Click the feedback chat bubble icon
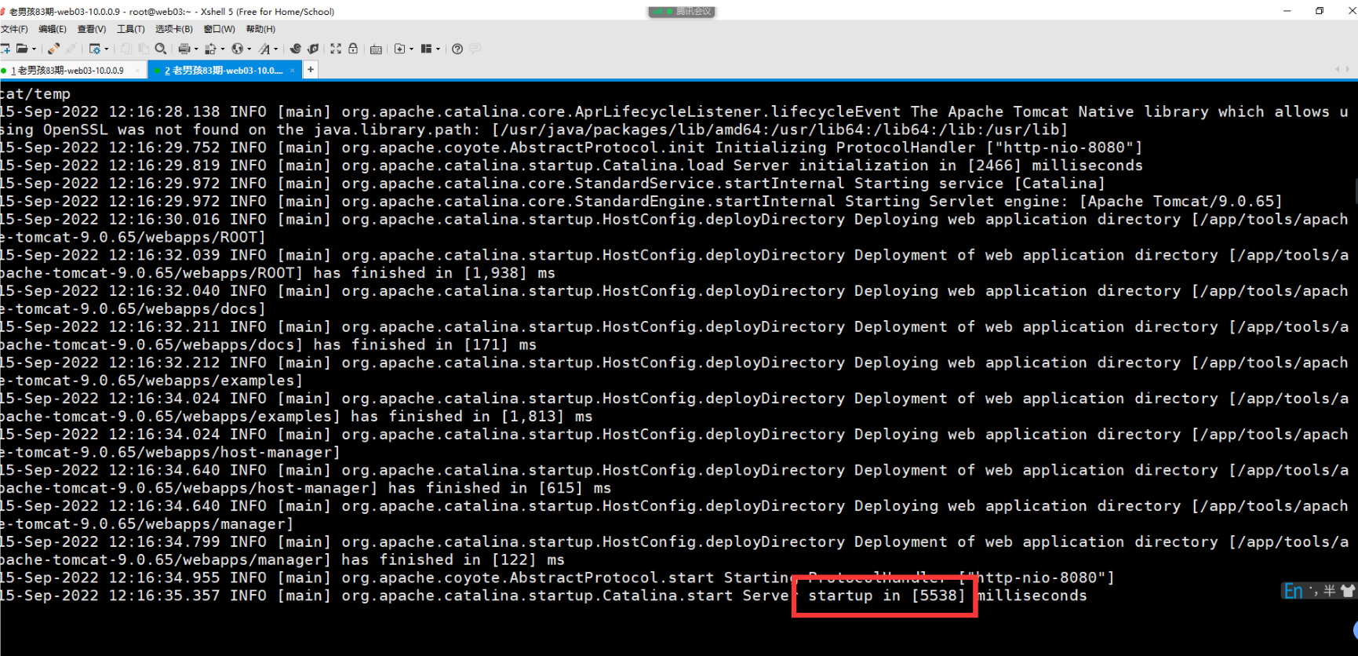Image resolution: width=1358 pixels, height=656 pixels. pyautogui.click(x=475, y=49)
